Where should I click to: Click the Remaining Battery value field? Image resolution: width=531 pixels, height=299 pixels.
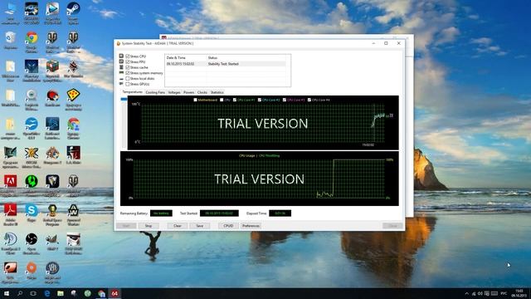[x=161, y=213]
